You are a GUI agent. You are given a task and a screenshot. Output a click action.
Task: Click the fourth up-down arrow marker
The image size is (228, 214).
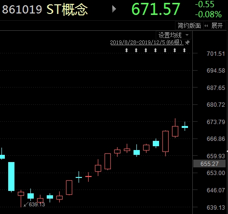pyautogui.click(x=155, y=50)
